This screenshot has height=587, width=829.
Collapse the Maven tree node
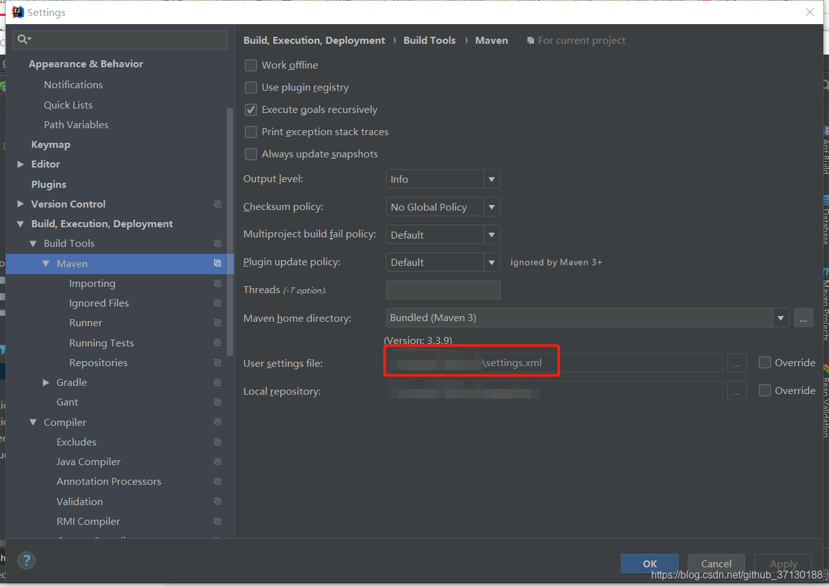(46, 263)
